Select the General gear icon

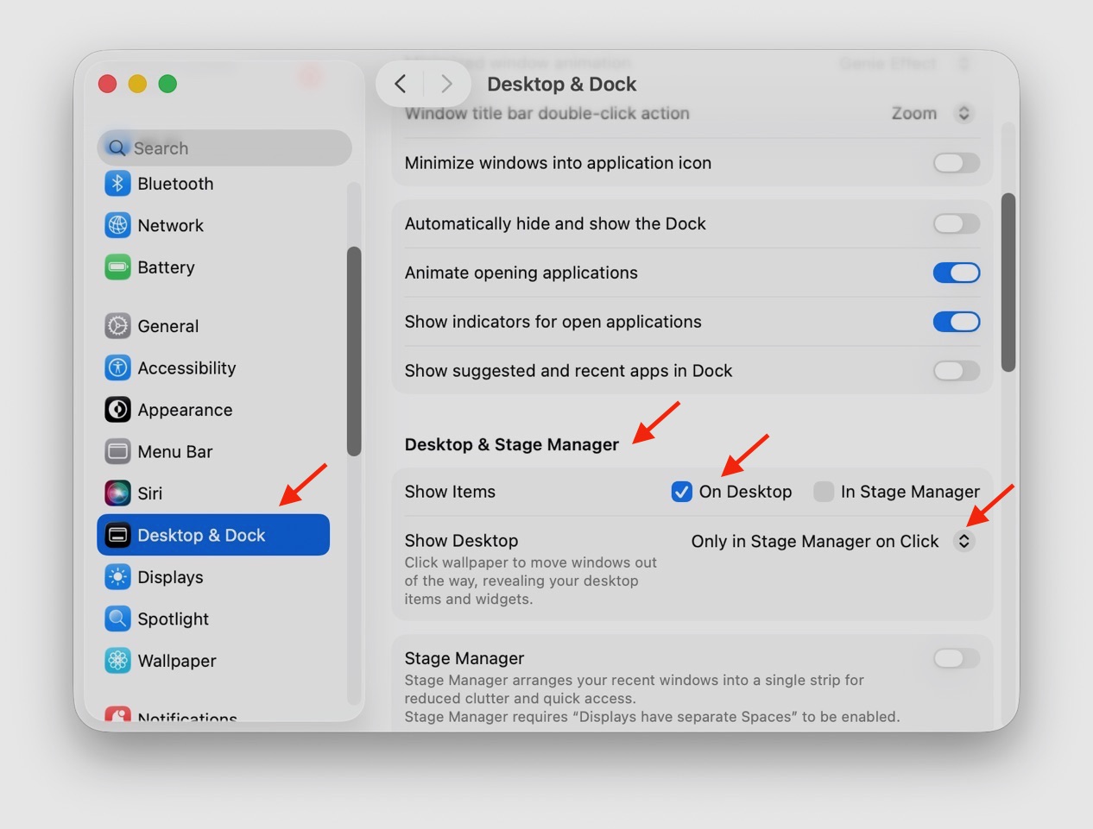click(117, 326)
